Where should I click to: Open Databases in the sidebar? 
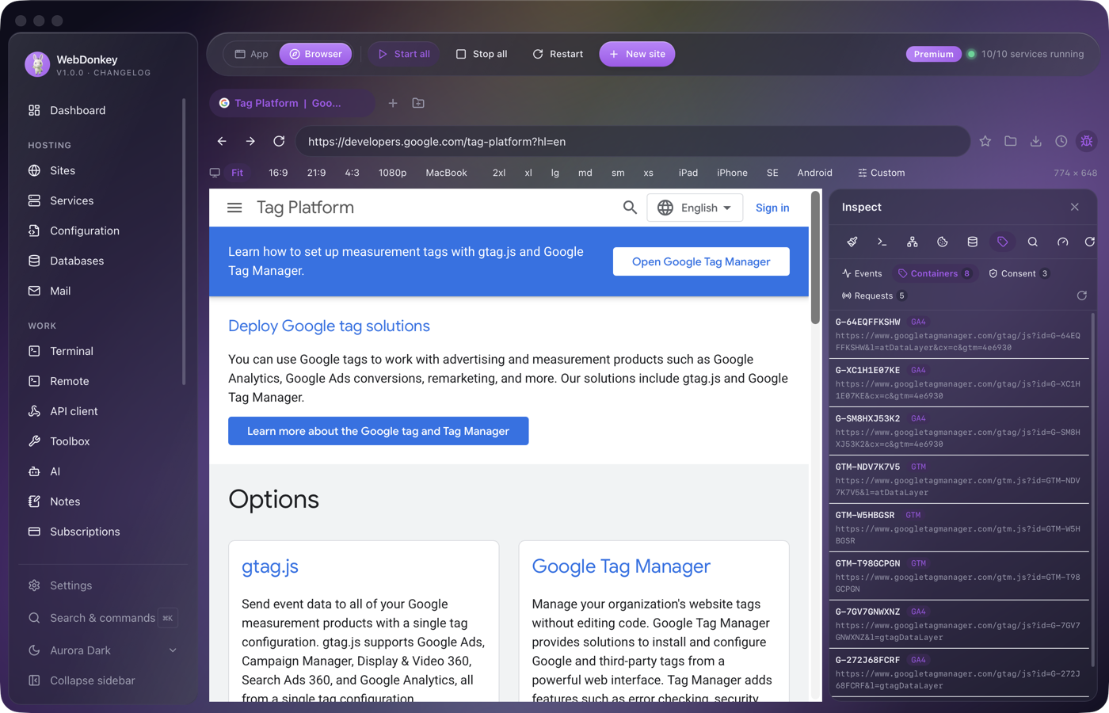102,261
